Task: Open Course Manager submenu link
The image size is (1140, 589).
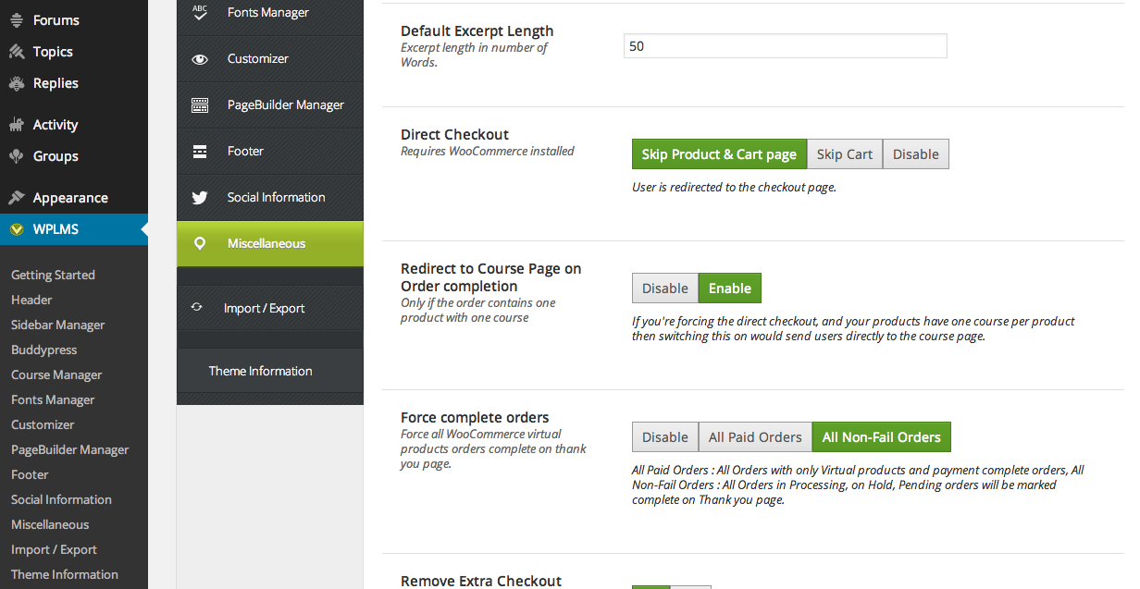Action: tap(56, 374)
